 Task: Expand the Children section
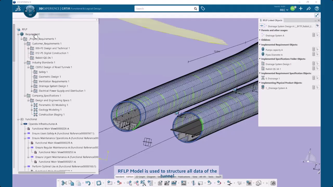(260, 40)
